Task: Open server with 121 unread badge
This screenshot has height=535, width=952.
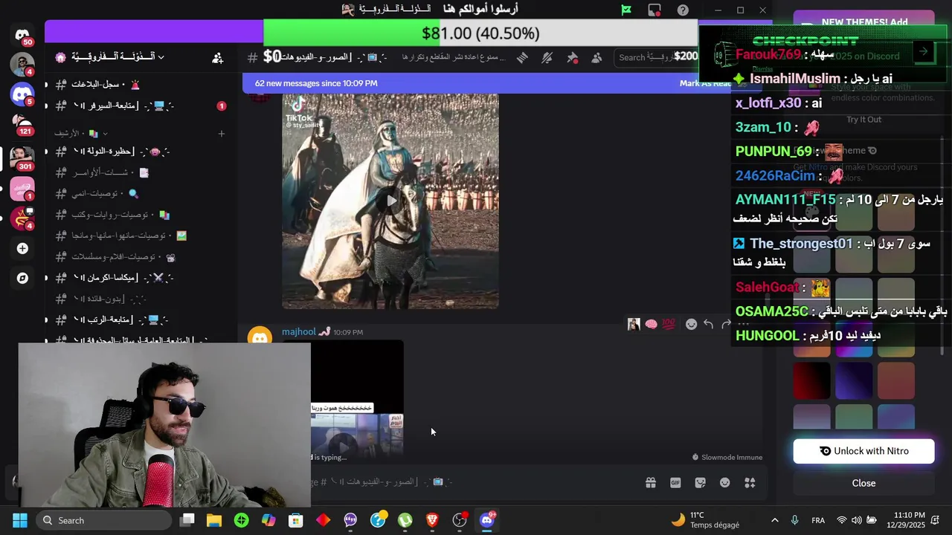Action: [22, 124]
